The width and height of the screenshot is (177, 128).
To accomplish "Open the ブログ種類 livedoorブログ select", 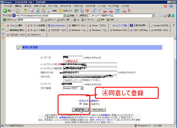I will 73,88.
